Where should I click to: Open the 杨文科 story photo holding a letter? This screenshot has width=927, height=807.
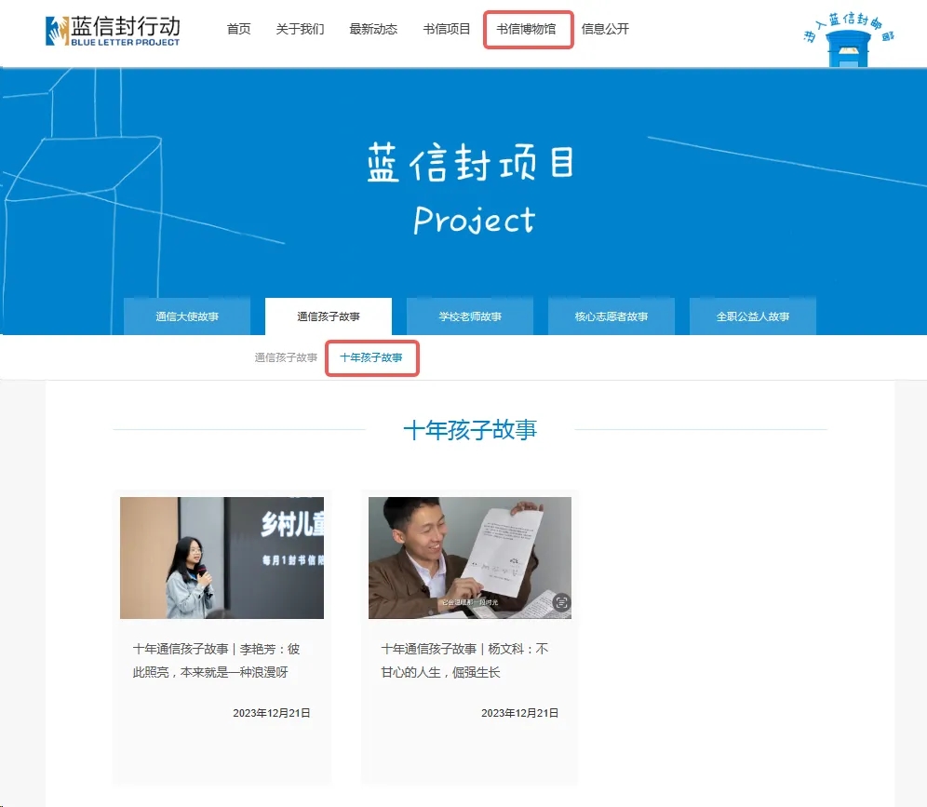[470, 558]
